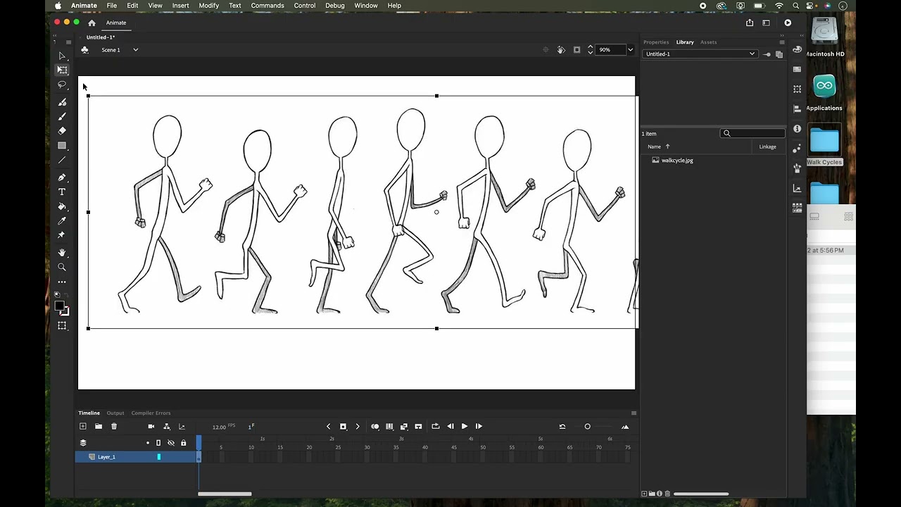The image size is (901, 507).
Task: Select the Hand tool
Action: (x=62, y=252)
